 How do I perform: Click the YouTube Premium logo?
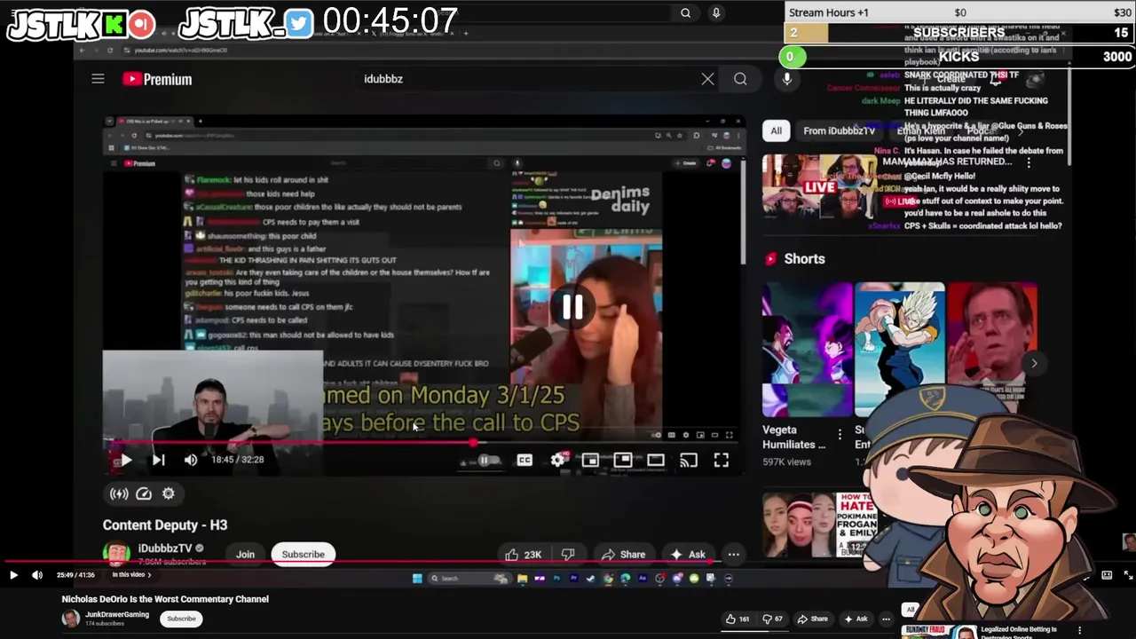(x=157, y=79)
